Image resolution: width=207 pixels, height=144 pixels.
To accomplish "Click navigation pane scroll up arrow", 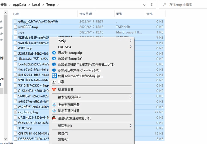I will (6, 13).
